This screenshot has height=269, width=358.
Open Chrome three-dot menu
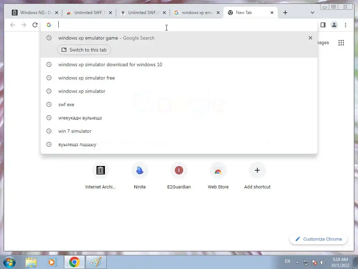(x=345, y=25)
